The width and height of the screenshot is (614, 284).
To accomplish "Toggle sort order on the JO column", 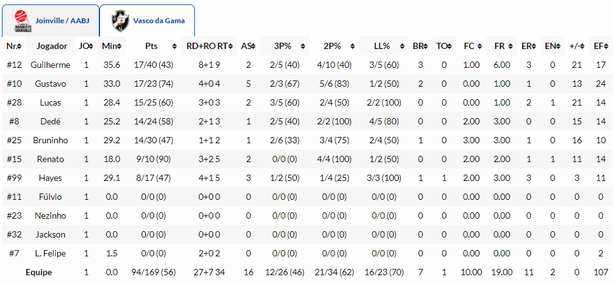I will 91,46.
